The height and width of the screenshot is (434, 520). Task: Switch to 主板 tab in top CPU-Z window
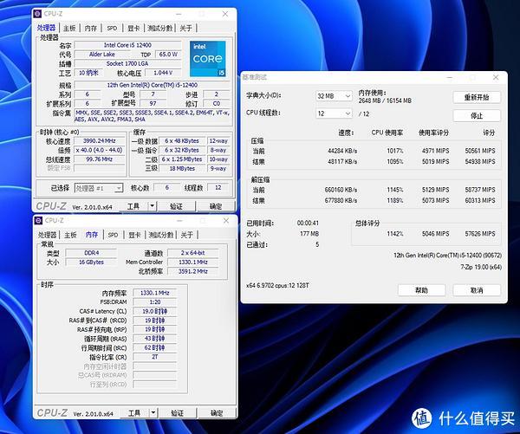(69, 29)
